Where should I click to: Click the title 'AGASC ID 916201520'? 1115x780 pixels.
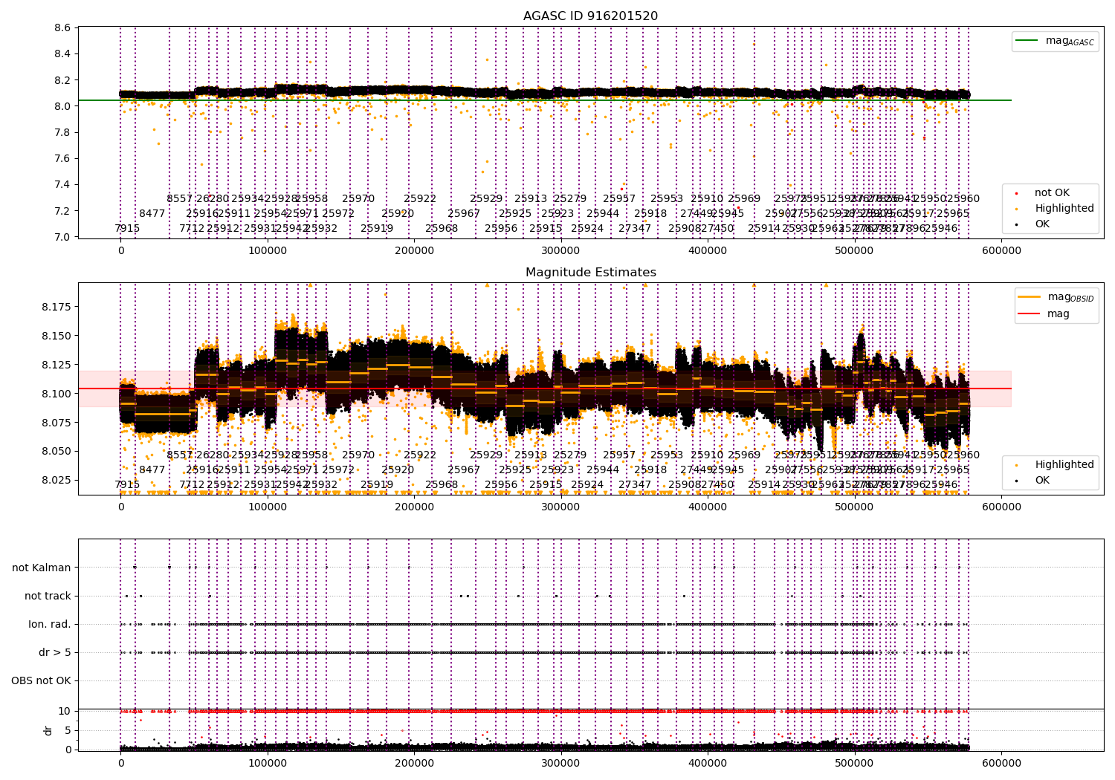(x=590, y=16)
